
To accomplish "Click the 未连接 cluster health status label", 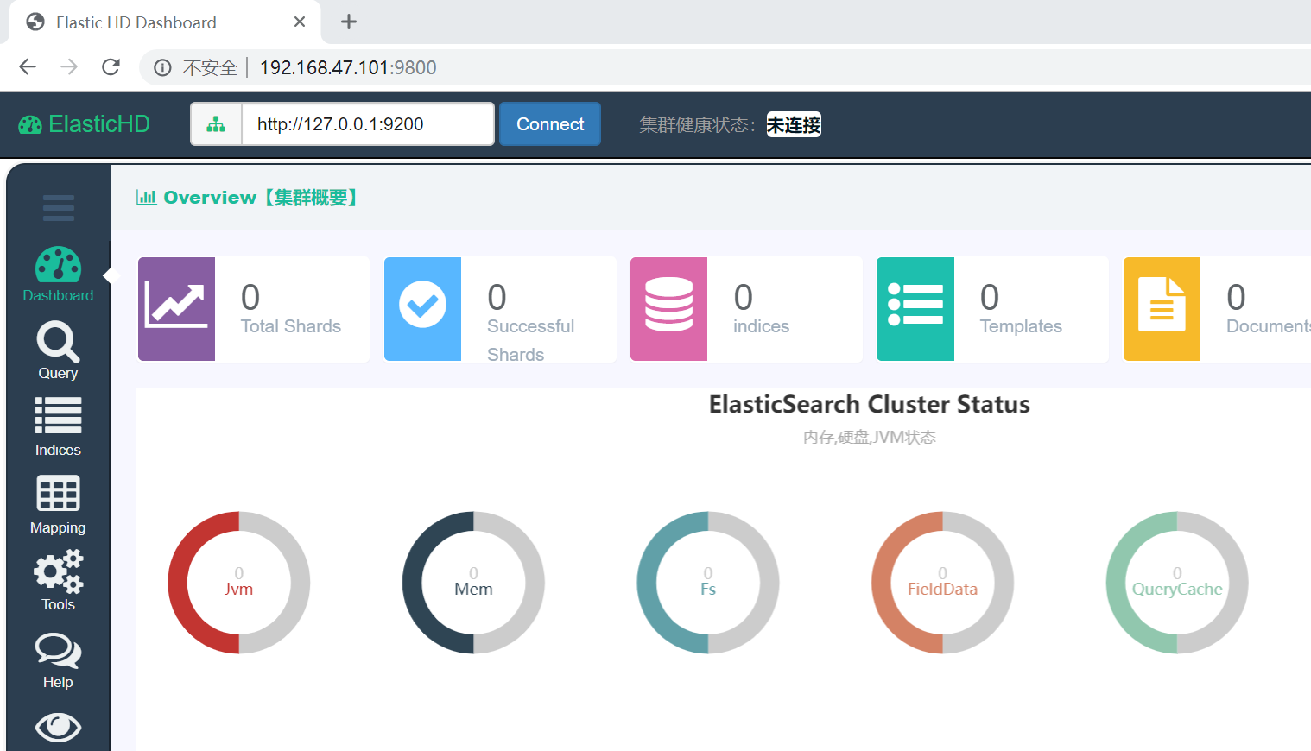I will click(794, 125).
